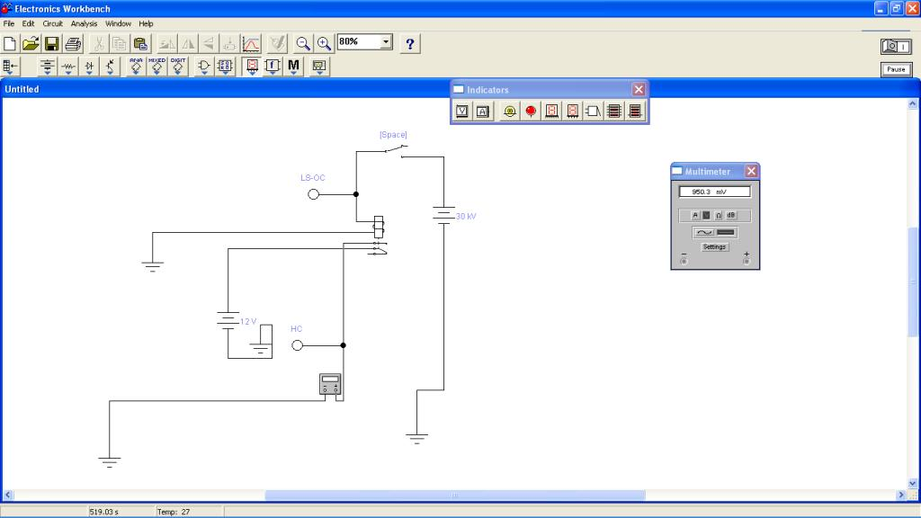This screenshot has width=921, height=518.
Task: Open the Circuit menu
Action: pyautogui.click(x=53, y=23)
